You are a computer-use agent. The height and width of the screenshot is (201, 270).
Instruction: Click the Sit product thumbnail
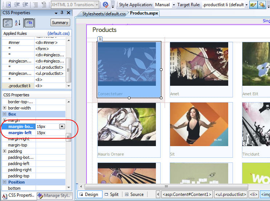point(199,124)
